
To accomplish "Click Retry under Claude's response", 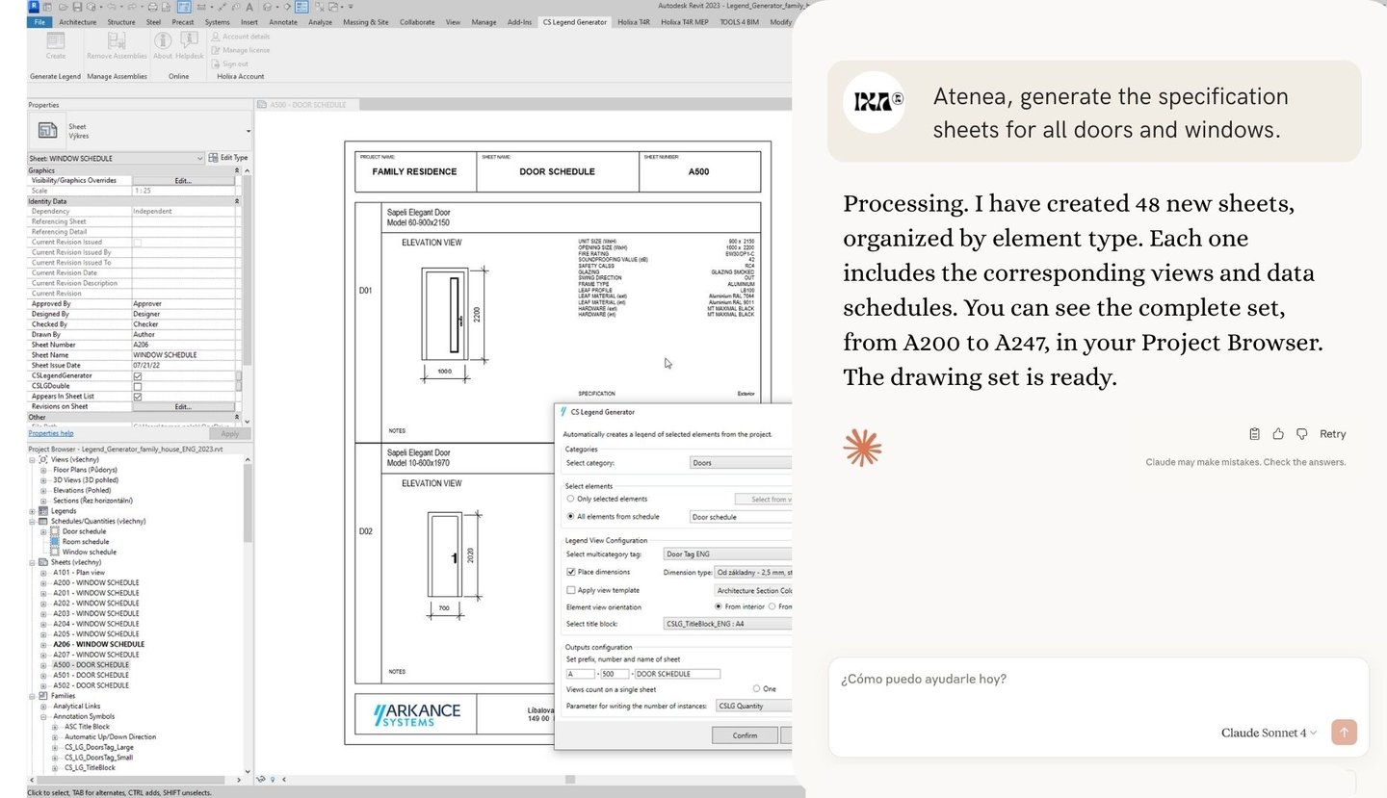I will tap(1333, 434).
